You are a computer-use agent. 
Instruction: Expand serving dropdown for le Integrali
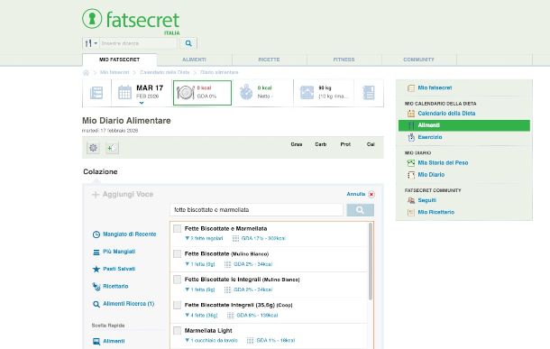click(x=200, y=289)
